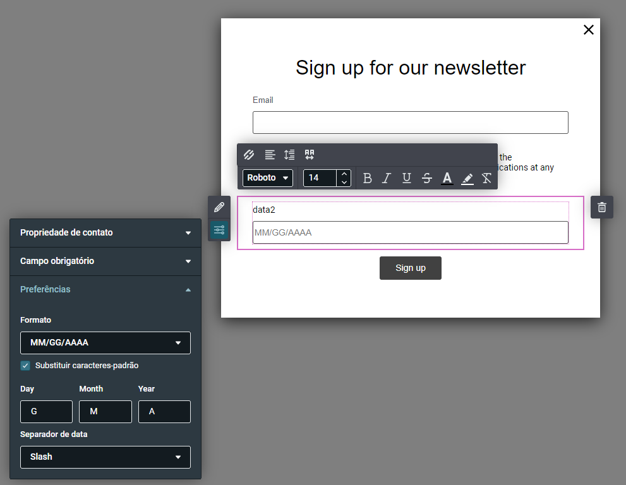Open the Formato dropdown

point(105,343)
